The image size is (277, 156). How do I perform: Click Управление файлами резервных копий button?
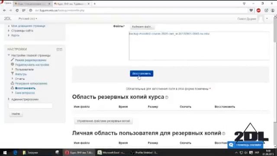[x=103, y=121]
